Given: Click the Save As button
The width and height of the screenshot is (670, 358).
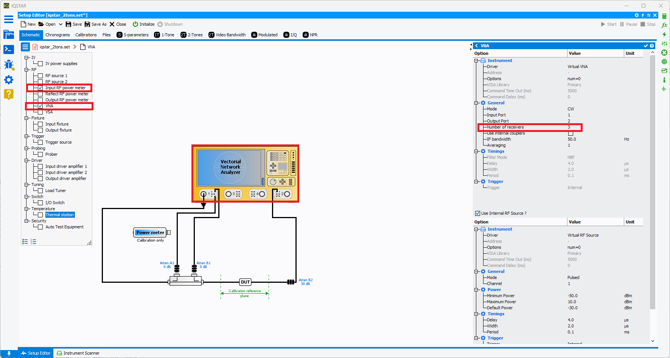Looking at the screenshot, I should 96,24.
